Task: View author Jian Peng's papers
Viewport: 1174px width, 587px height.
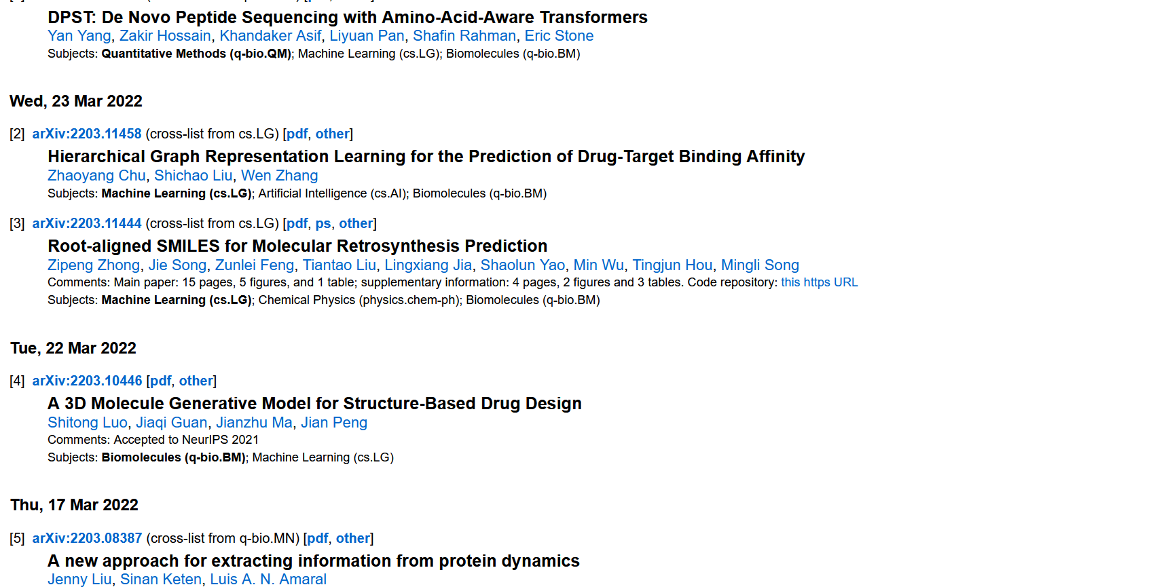Action: point(334,423)
